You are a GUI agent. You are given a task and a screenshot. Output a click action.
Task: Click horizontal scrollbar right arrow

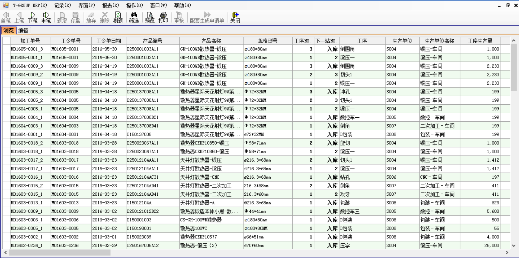pos(507,252)
